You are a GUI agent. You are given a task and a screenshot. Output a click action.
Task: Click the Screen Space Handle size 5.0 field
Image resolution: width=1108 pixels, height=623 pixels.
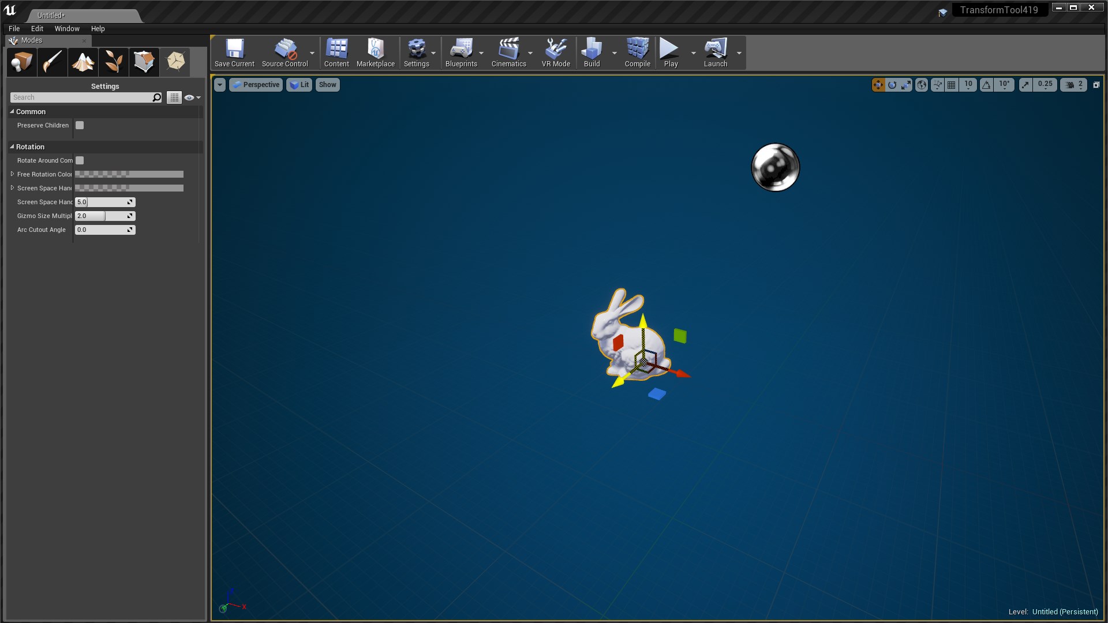click(105, 202)
